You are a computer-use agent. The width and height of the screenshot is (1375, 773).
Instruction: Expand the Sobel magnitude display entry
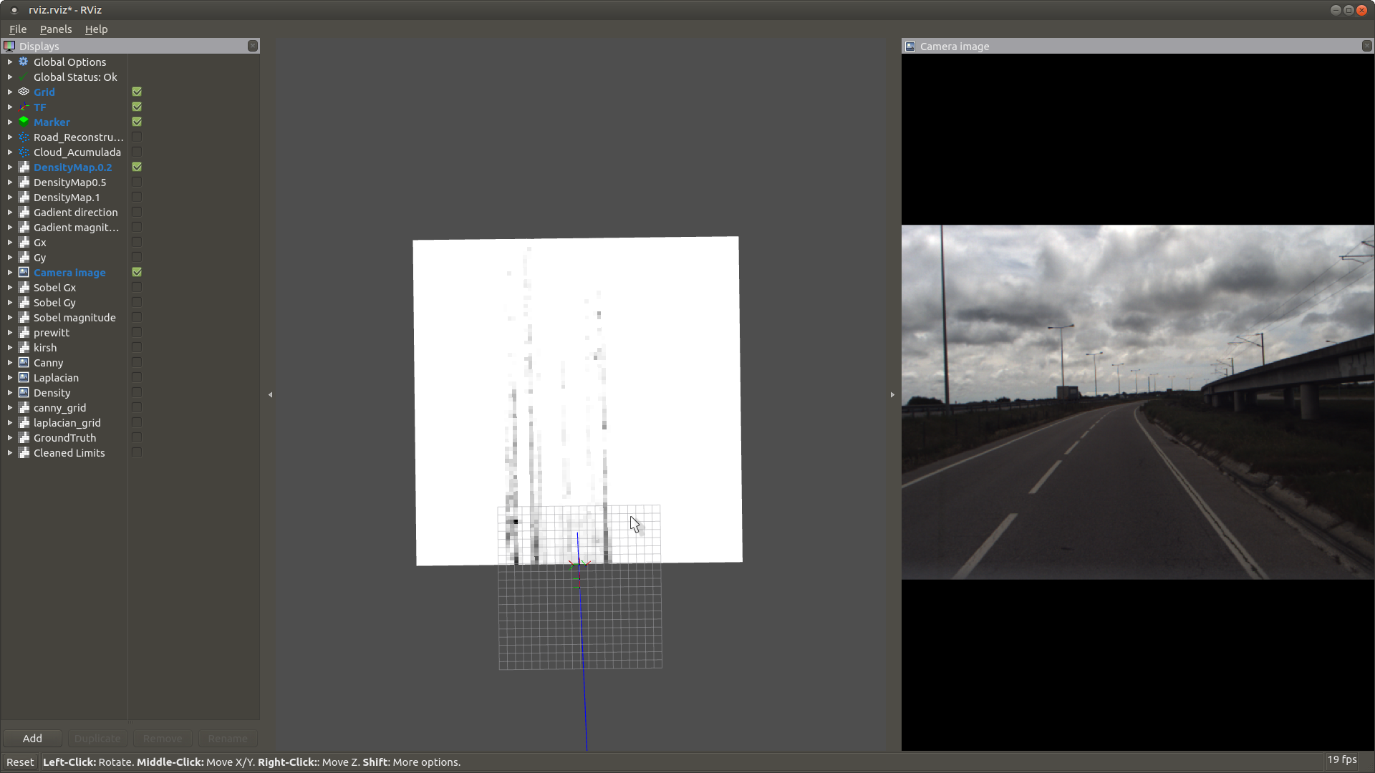10,318
